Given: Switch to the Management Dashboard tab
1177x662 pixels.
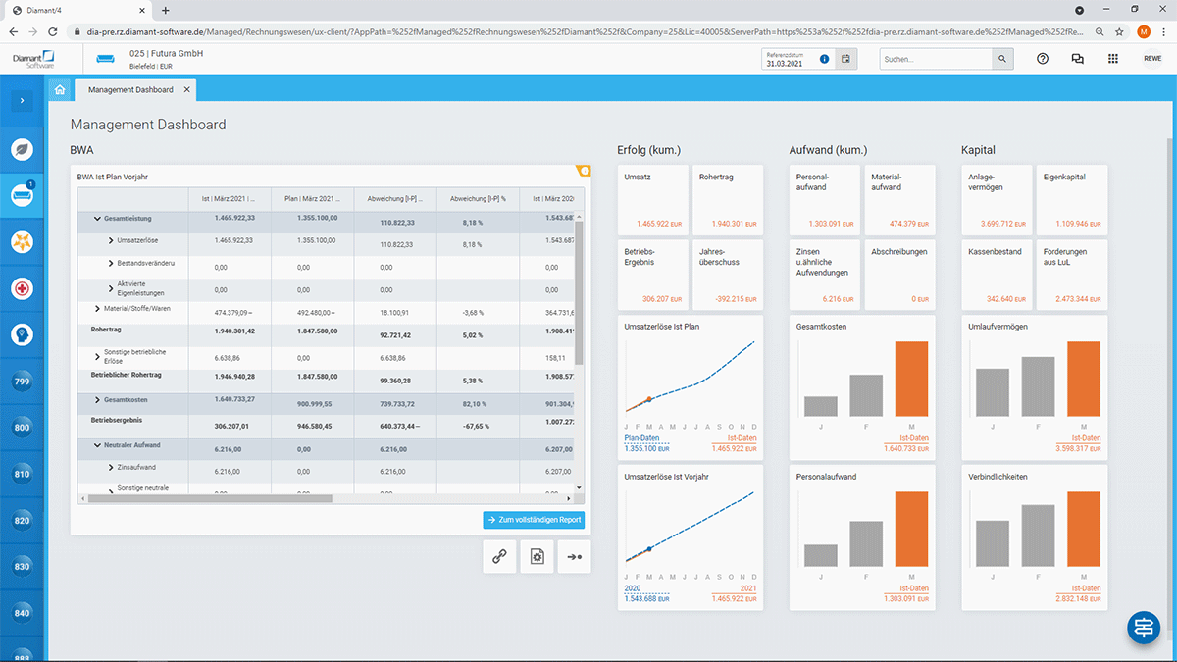Looking at the screenshot, I should pyautogui.click(x=130, y=89).
